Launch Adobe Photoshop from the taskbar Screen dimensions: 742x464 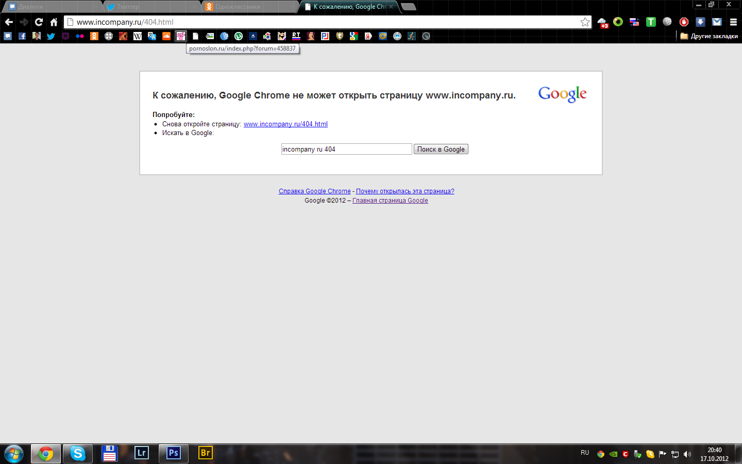(x=174, y=453)
